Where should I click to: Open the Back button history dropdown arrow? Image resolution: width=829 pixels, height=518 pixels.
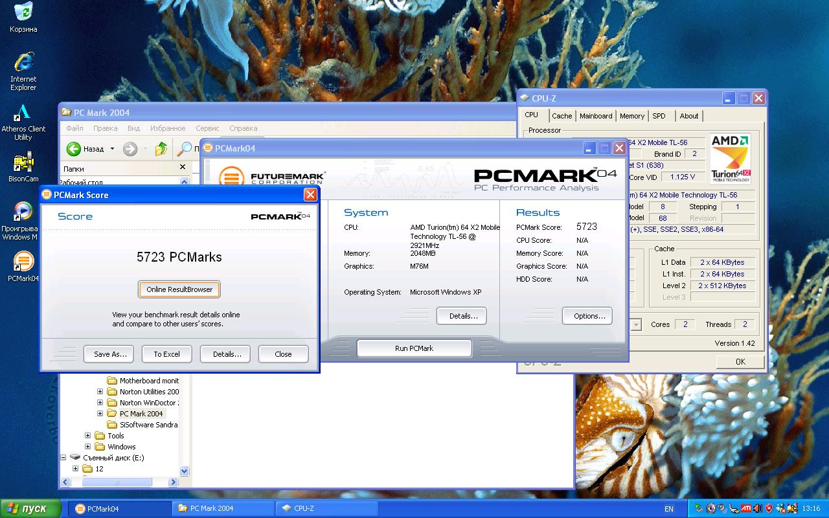click(112, 149)
